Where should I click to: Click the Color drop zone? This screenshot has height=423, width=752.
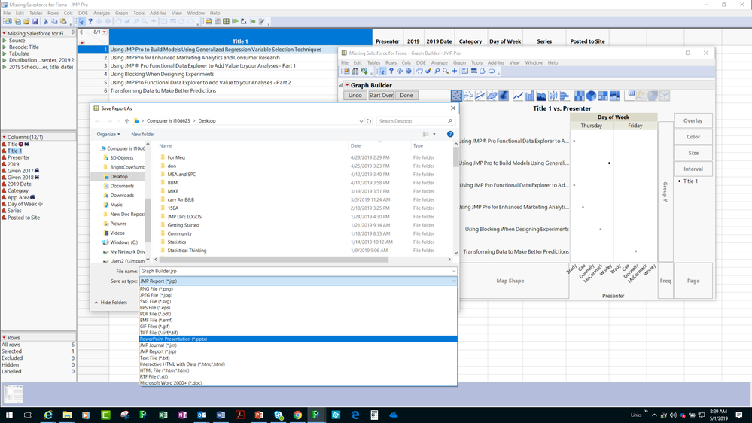[693, 137]
